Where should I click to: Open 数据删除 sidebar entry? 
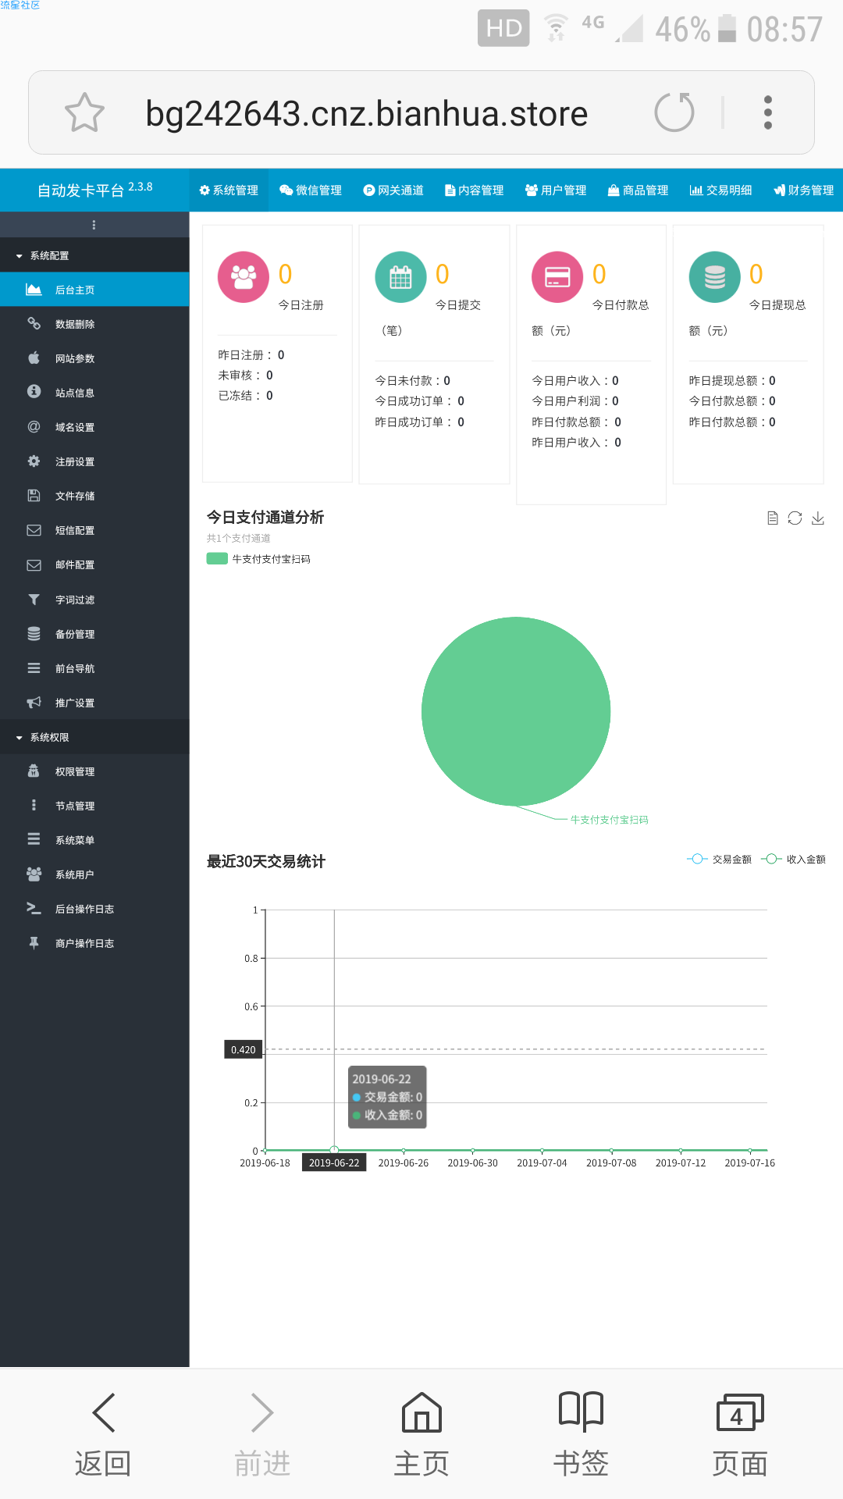click(94, 324)
